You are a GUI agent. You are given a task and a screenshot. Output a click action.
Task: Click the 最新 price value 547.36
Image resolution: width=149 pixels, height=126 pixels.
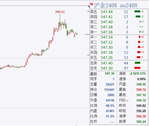110,74
